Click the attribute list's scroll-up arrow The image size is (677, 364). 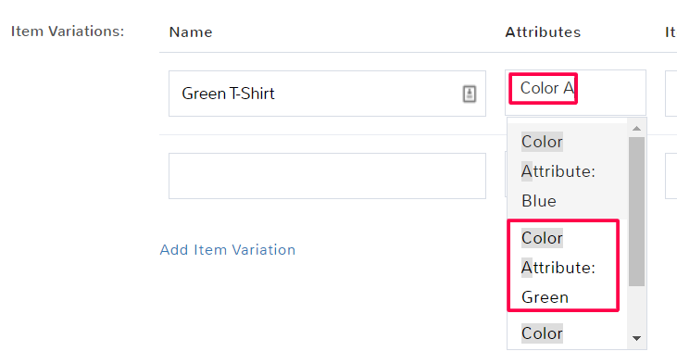pyautogui.click(x=636, y=129)
